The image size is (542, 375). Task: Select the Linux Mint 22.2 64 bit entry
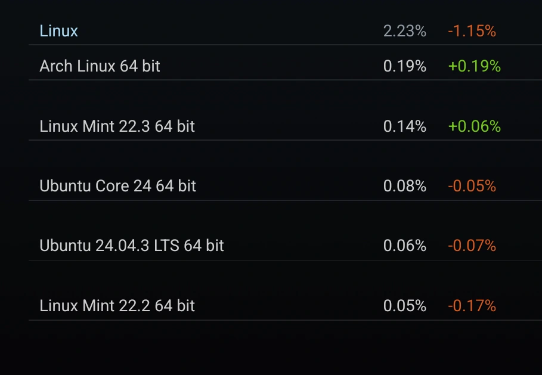(x=117, y=306)
